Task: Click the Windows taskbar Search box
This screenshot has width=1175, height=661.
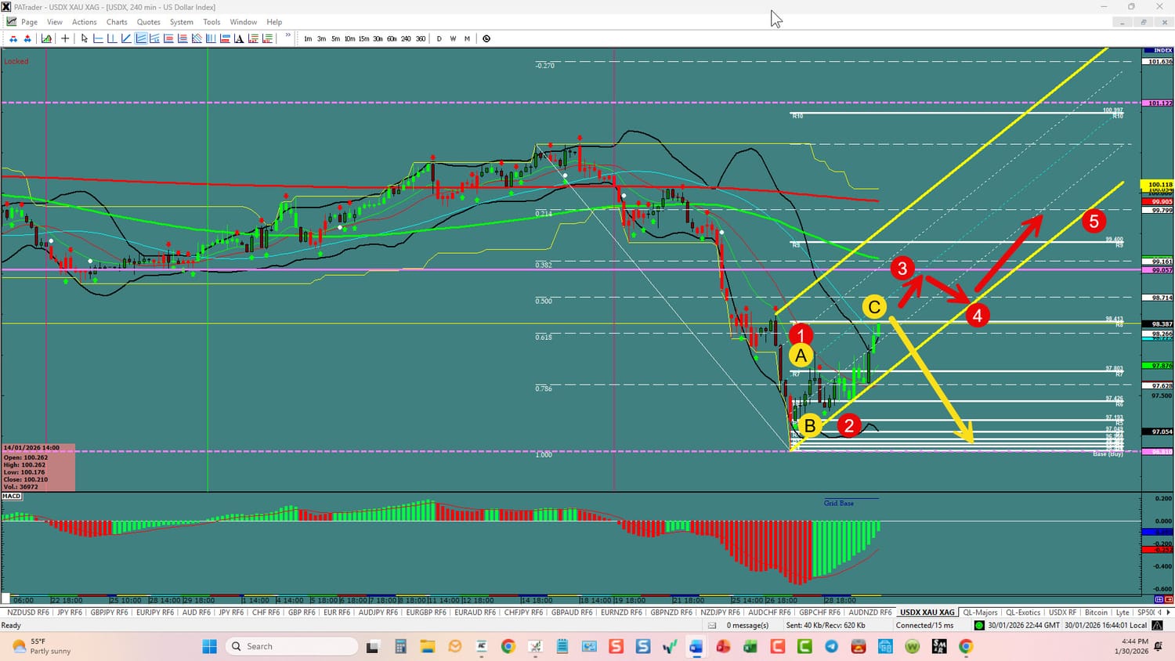Action: point(291,646)
